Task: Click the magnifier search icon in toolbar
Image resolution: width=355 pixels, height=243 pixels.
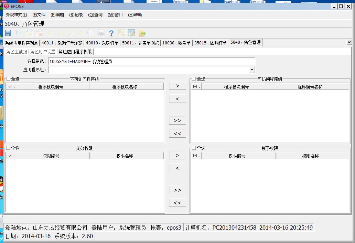Action: point(90,33)
